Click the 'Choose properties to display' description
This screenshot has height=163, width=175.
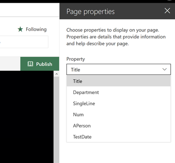point(116,37)
